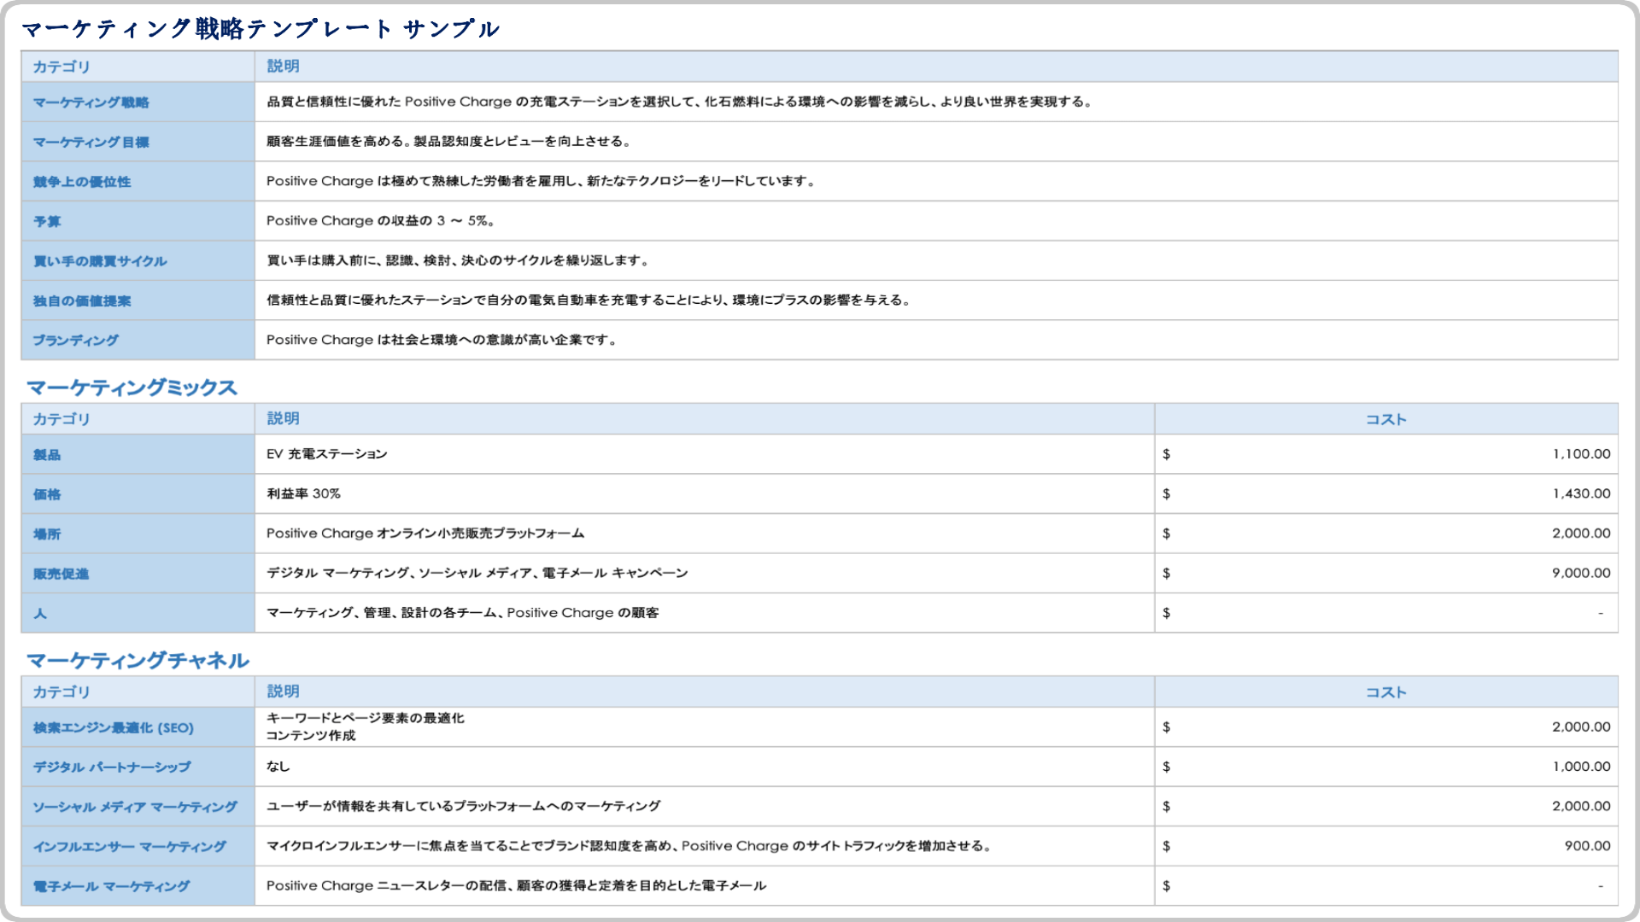1640x922 pixels.
Task: Select the マーケティング目標 category cell
Action: point(138,142)
